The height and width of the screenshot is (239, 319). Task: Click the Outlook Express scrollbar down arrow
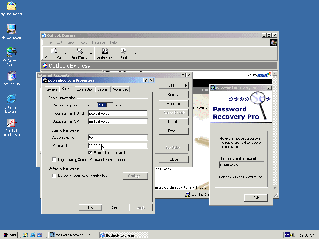pyautogui.click(x=275, y=188)
